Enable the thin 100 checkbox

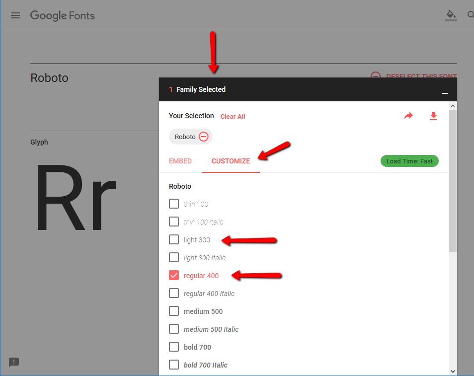click(174, 204)
